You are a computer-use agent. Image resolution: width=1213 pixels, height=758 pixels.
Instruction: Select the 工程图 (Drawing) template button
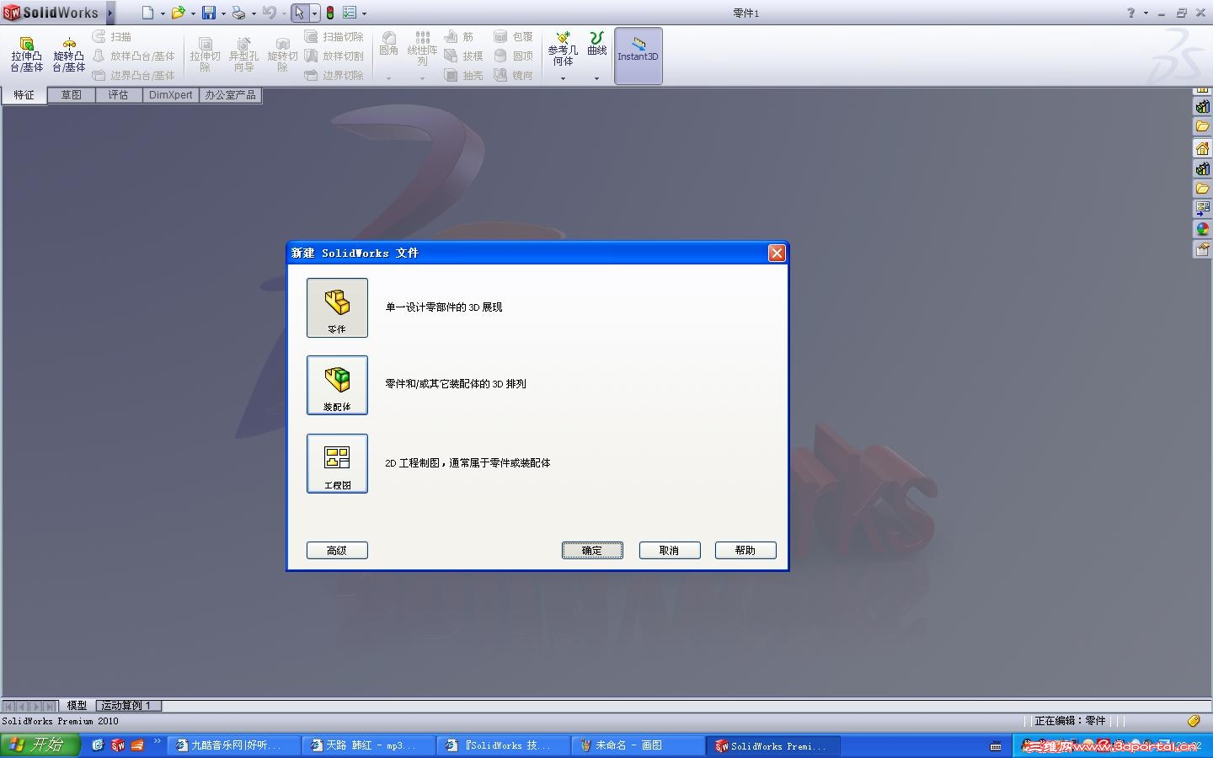point(337,463)
